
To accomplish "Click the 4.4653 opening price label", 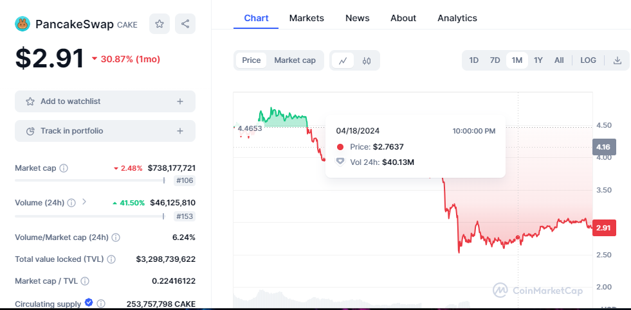I will (x=250, y=128).
